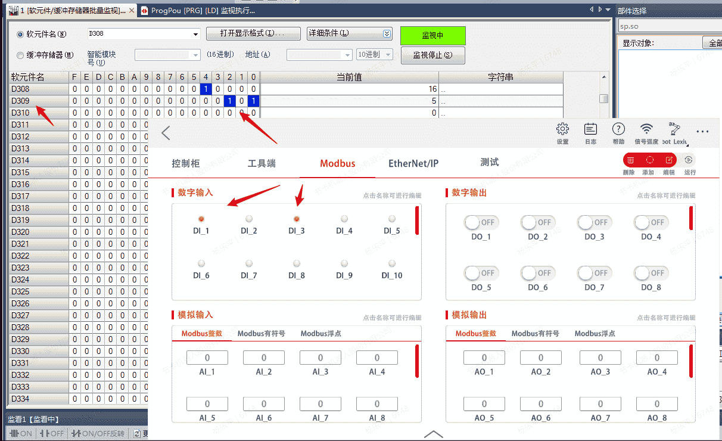
Task: Open the 控制柜 tab
Action: tap(186, 163)
